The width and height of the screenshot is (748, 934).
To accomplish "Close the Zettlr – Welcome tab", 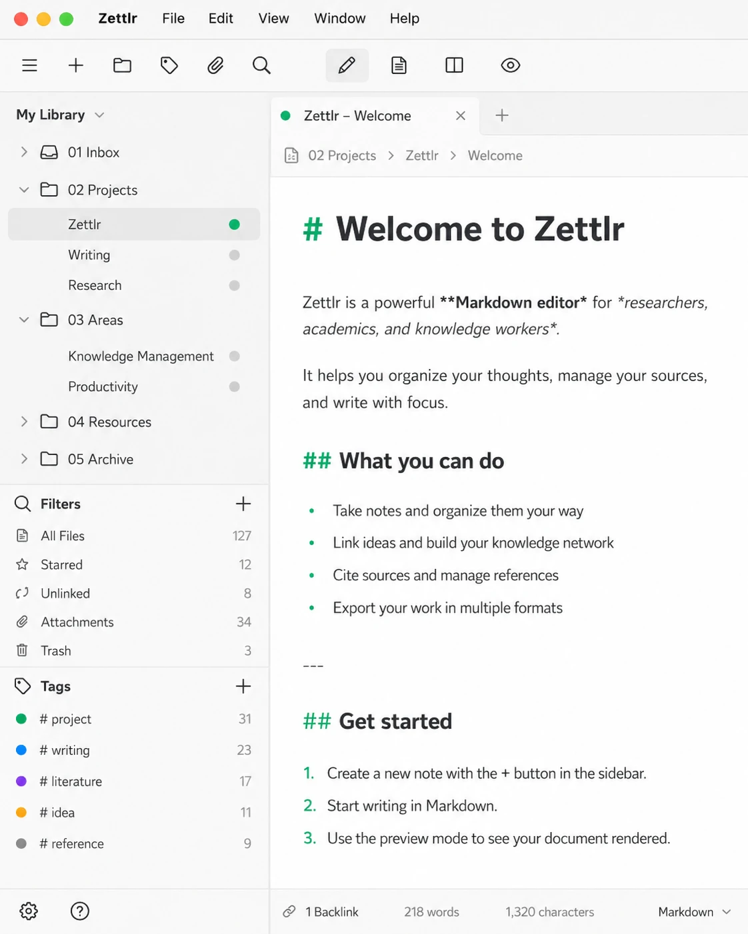I will click(x=461, y=116).
